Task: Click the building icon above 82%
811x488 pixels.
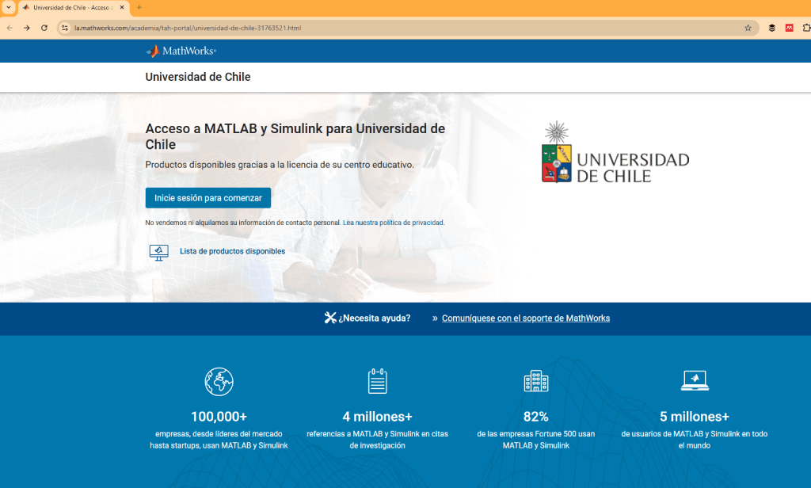Action: (x=536, y=381)
